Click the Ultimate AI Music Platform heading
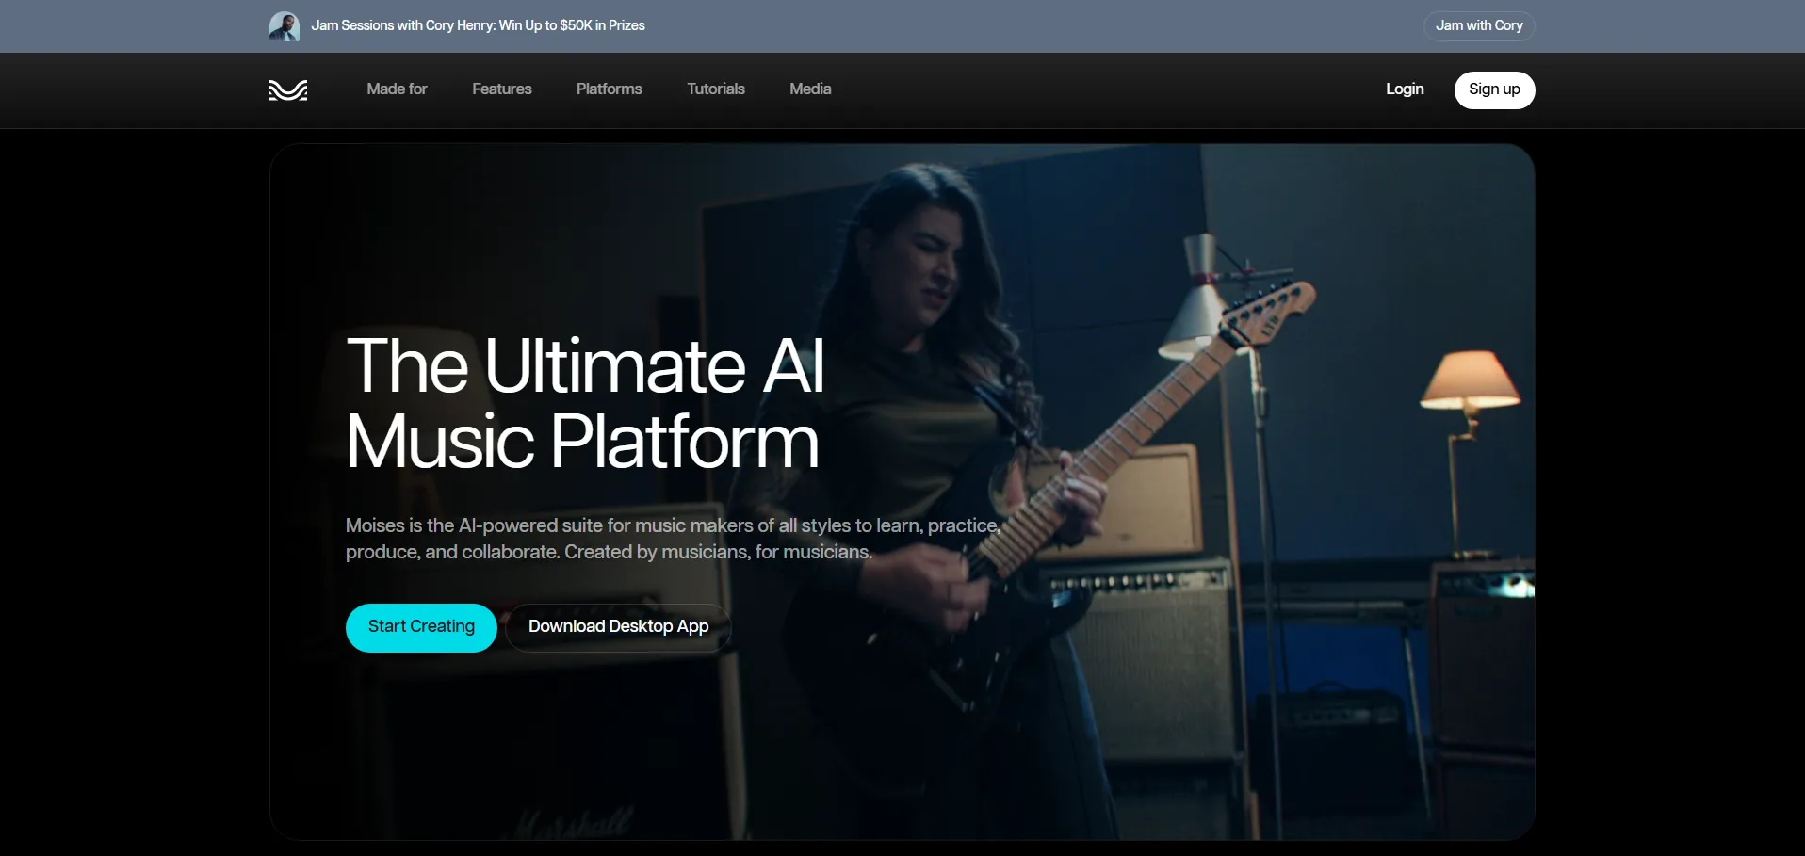1805x856 pixels. point(584,403)
